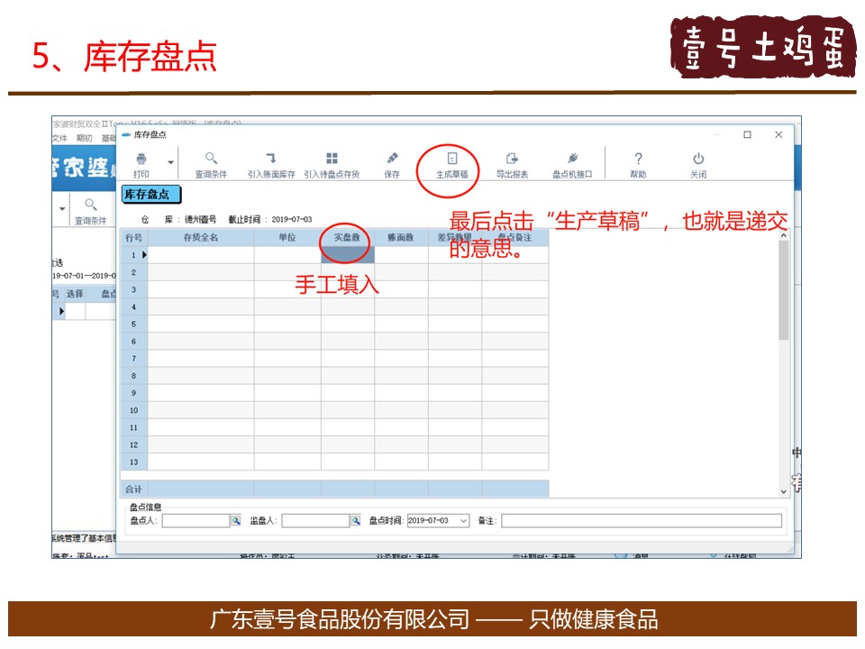Image resolution: width=865 pixels, height=649 pixels.
Task: Click the search icon beside 盘点人 field
Action: tap(236, 521)
